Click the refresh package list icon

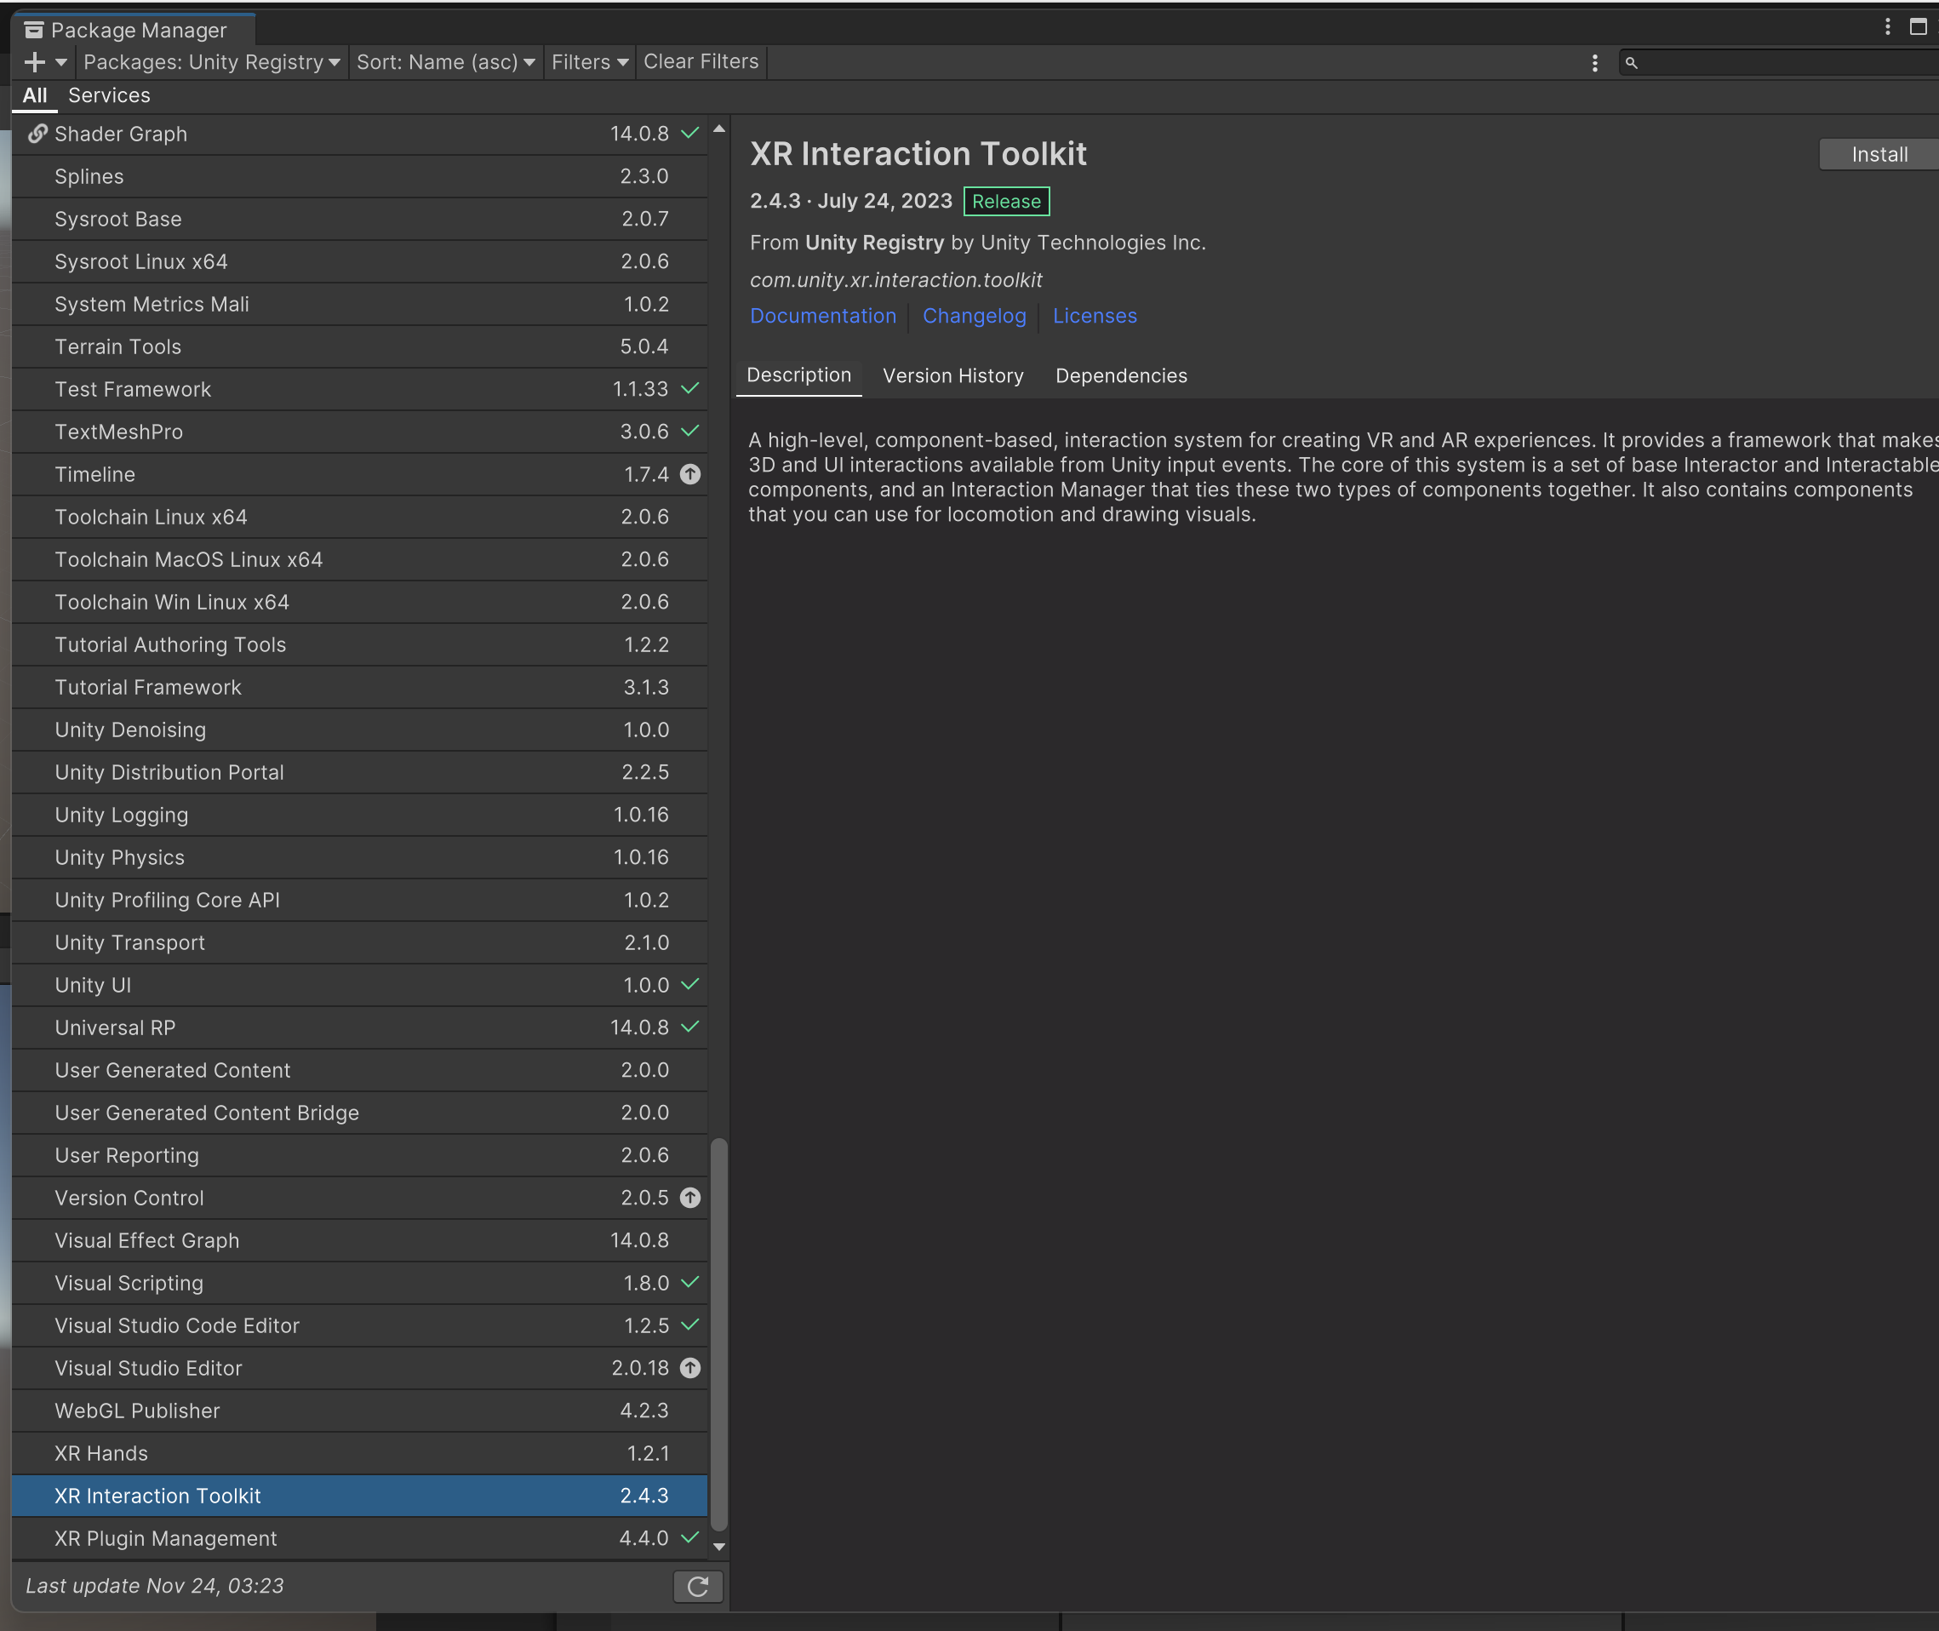698,1587
